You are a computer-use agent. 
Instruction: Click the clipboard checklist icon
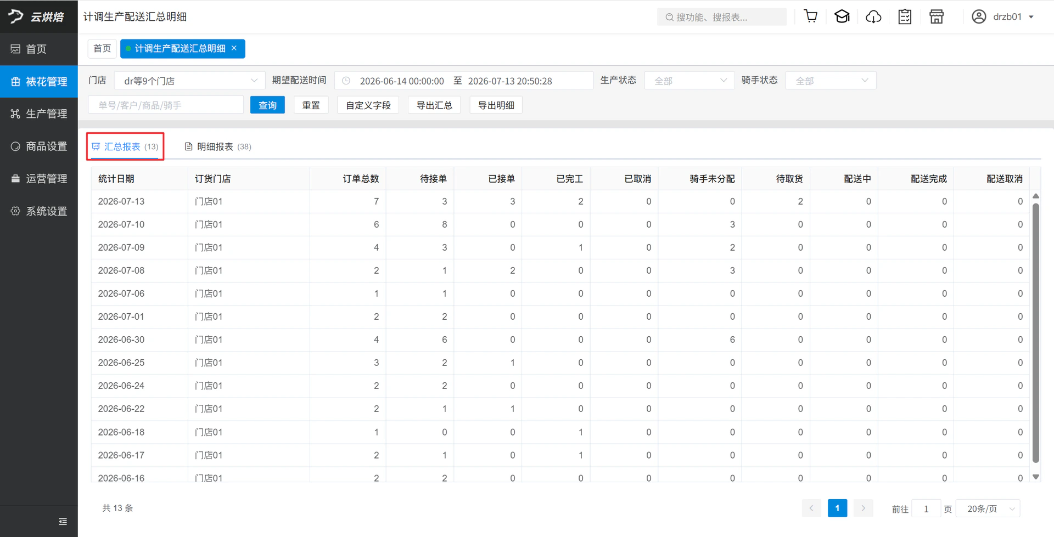(x=905, y=17)
